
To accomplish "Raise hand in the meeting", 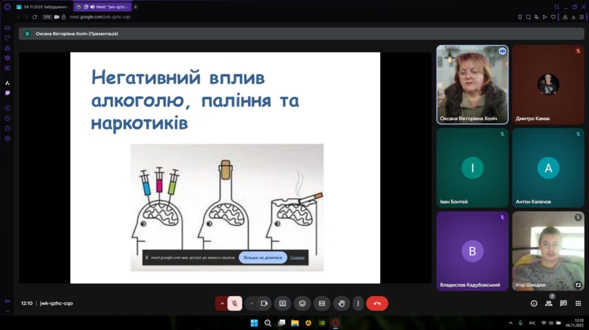I will pos(342,303).
